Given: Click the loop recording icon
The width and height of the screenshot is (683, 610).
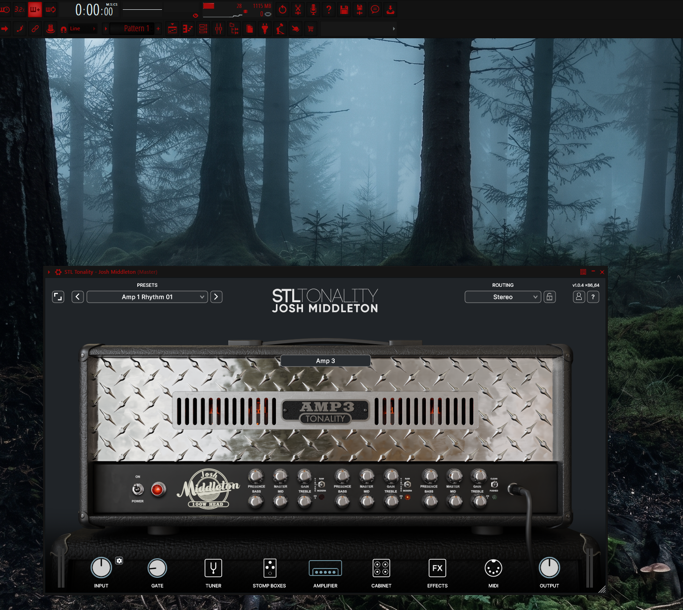Looking at the screenshot, I should point(50,9).
